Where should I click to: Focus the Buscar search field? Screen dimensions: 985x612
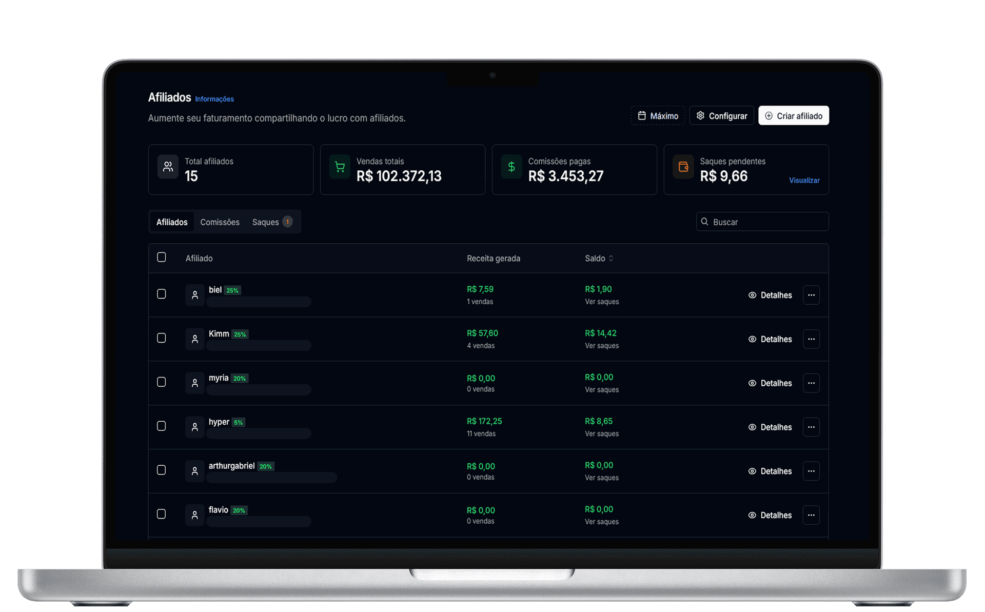click(x=762, y=222)
